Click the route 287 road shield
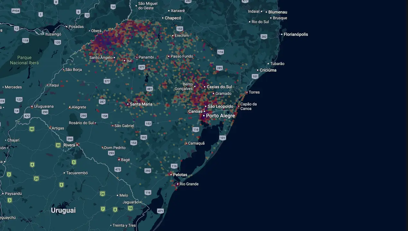The height and width of the screenshot is (231, 408). [x=102, y=102]
